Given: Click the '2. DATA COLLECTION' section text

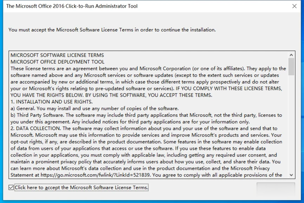Looking at the screenshot, I should tap(146, 152).
